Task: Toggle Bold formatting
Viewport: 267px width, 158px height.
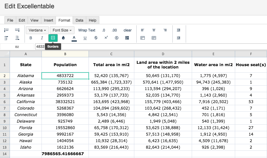Action: tap(31, 38)
